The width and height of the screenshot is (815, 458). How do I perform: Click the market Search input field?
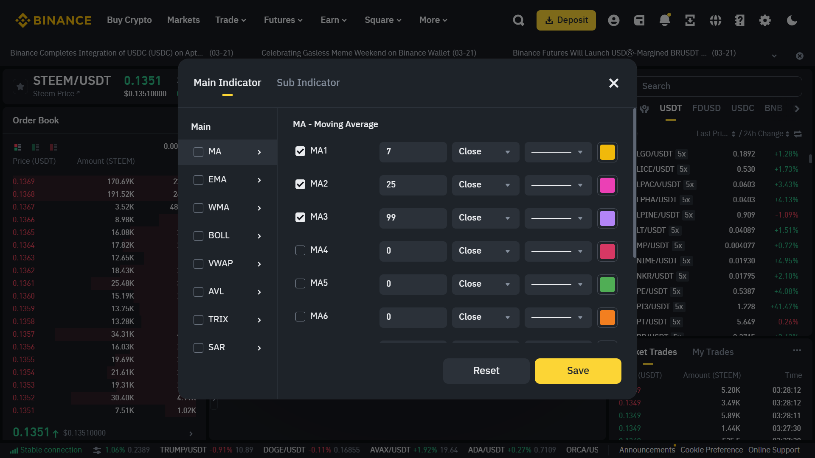pos(719,87)
